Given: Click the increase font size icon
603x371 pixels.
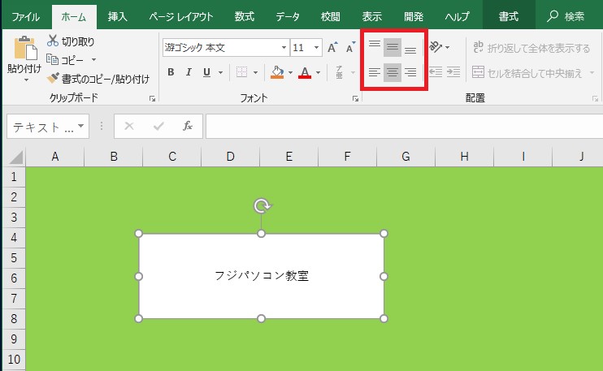Looking at the screenshot, I should [x=332, y=48].
